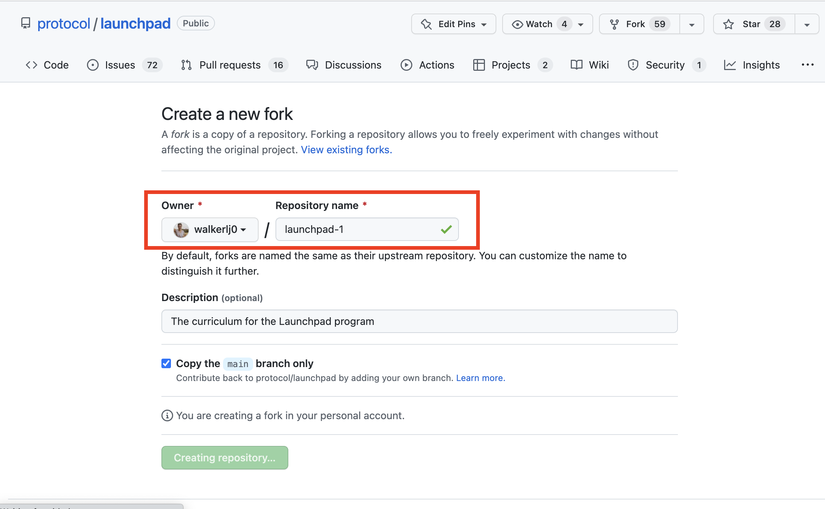This screenshot has height=509, width=825.
Task: Click the Security shield icon
Action: pyautogui.click(x=633, y=65)
